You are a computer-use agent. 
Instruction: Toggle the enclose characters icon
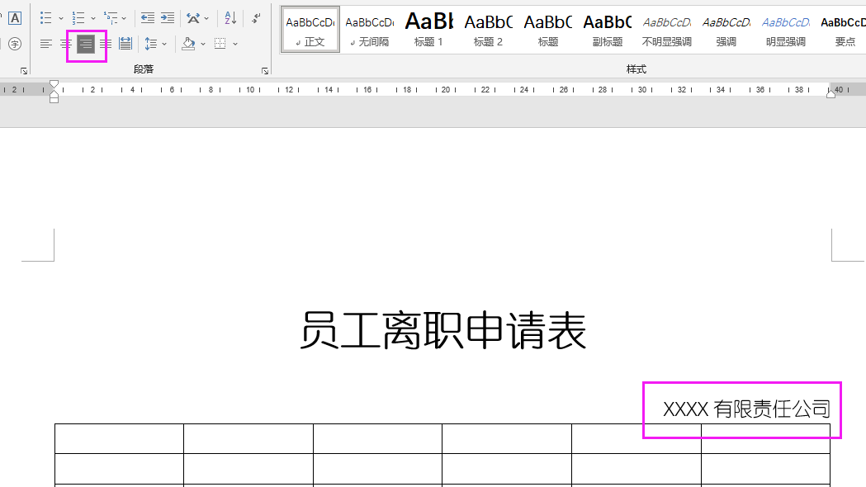[14, 44]
